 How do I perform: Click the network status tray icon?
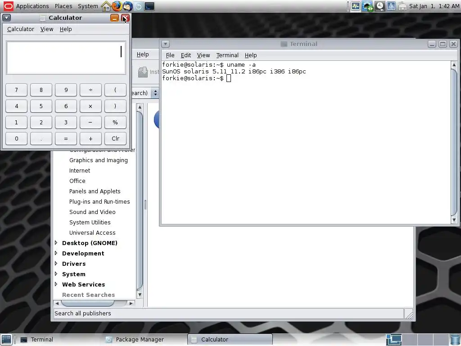pyautogui.click(x=367, y=6)
